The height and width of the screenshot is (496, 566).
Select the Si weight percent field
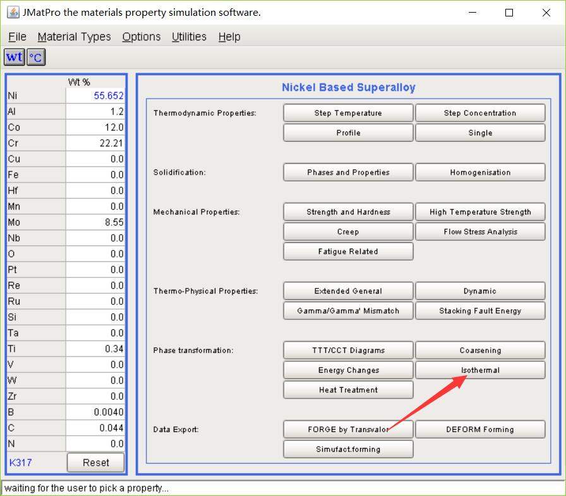[95, 317]
